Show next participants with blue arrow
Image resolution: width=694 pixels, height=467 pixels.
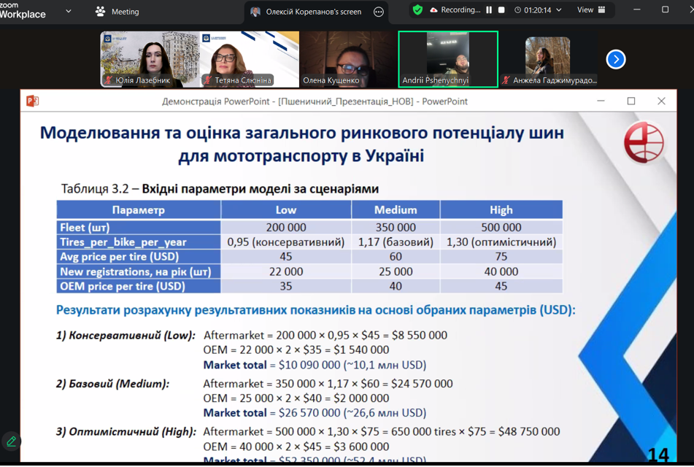pyautogui.click(x=615, y=59)
